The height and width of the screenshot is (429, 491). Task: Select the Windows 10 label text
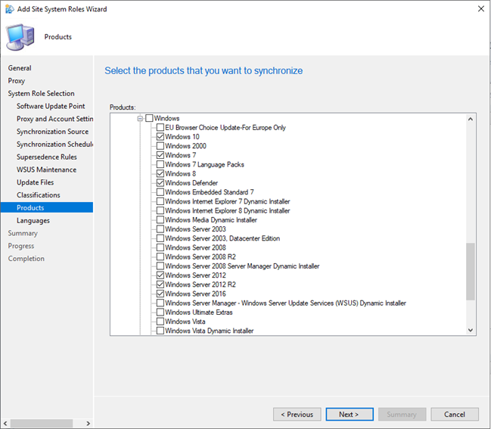tap(182, 137)
